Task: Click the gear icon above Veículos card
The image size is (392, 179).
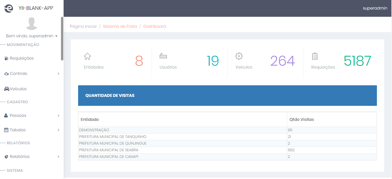Action: point(239,56)
